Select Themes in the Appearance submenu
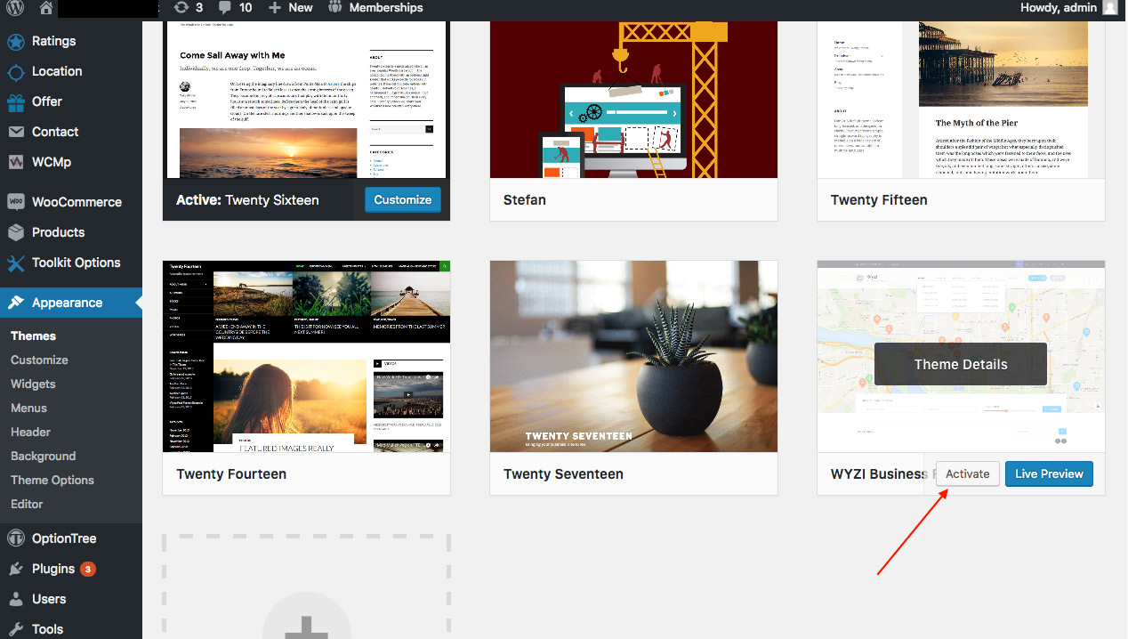 (x=33, y=336)
